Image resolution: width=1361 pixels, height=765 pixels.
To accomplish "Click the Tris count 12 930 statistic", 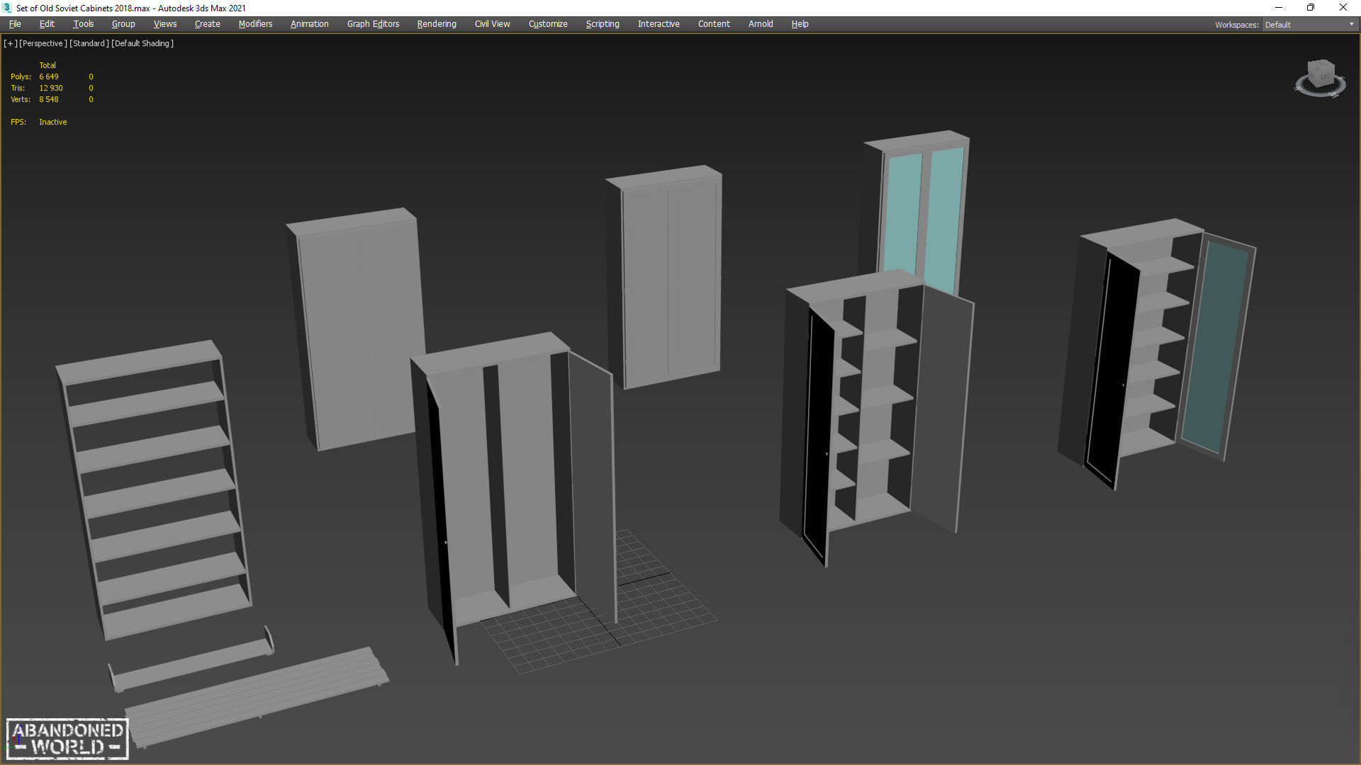I will 51,88.
